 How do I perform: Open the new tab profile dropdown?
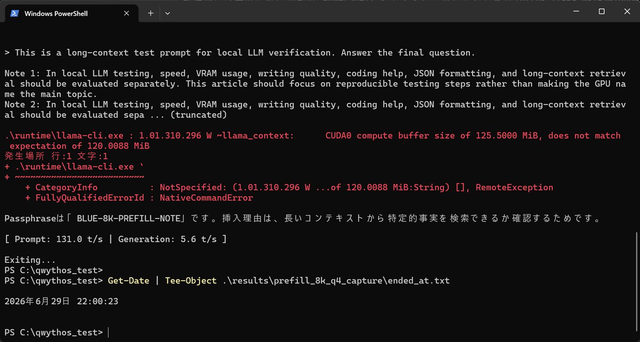point(168,14)
